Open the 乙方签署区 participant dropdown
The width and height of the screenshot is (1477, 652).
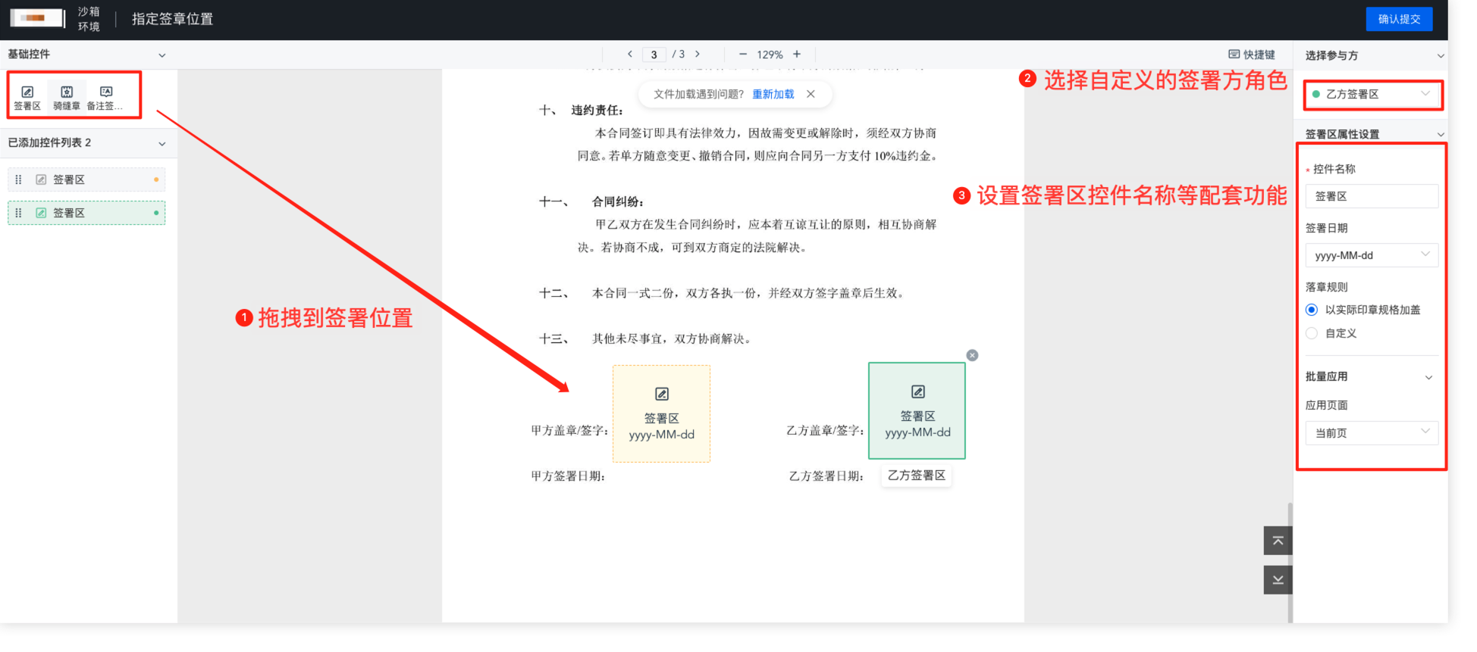point(1371,95)
